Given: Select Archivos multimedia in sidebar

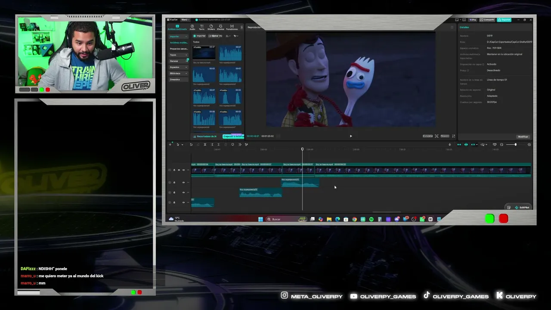Looking at the screenshot, I should [x=178, y=43].
